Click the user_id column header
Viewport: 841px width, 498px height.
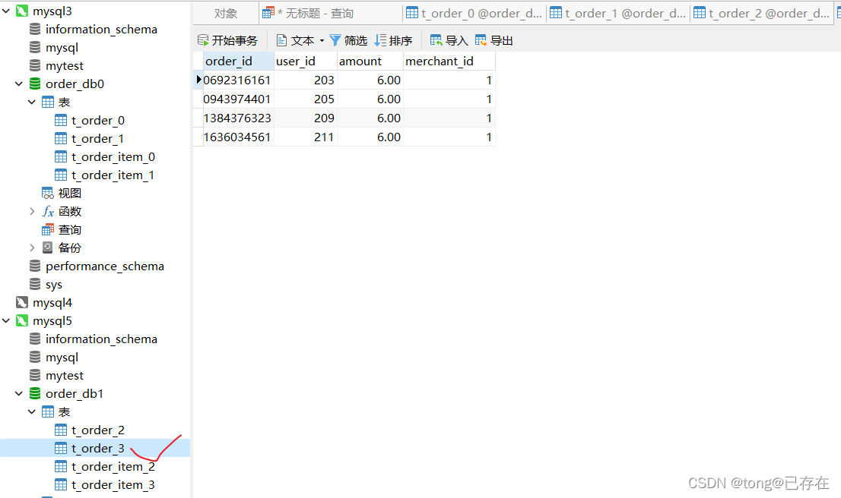coord(305,61)
